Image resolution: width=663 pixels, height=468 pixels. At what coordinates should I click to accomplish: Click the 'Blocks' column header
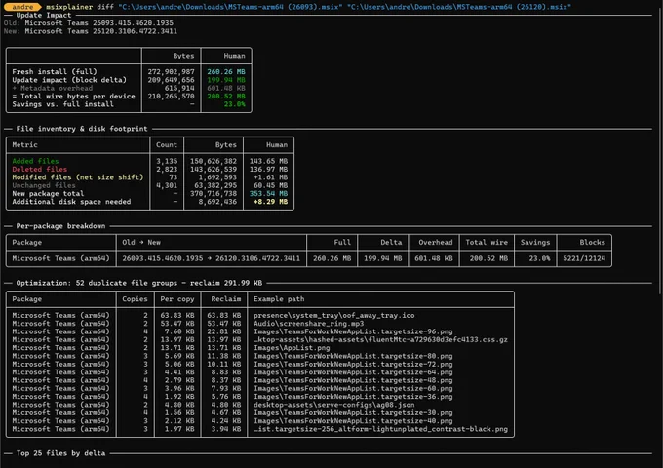593,242
